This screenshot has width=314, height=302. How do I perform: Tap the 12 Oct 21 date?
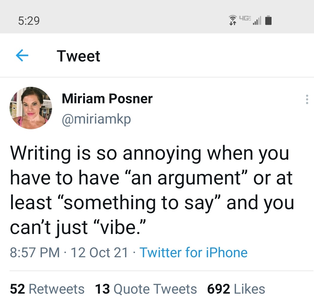(100, 252)
